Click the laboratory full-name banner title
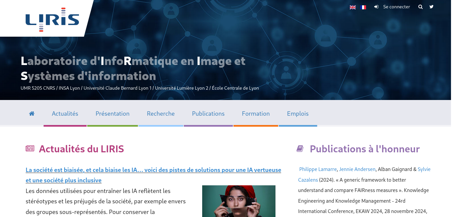This screenshot has height=217, width=455. (x=133, y=68)
